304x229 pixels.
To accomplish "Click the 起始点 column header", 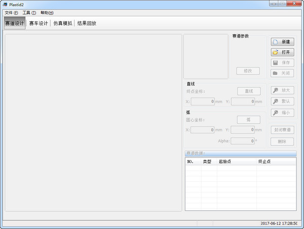I will pos(225,161).
